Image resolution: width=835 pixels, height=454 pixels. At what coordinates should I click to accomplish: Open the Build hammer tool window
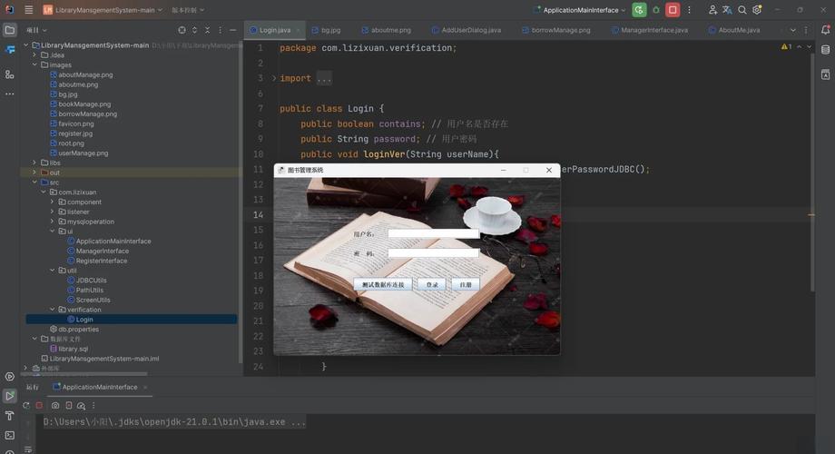[10, 415]
